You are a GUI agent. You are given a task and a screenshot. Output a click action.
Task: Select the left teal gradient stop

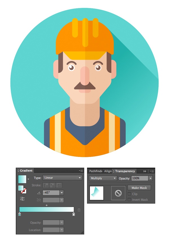[19, 214]
